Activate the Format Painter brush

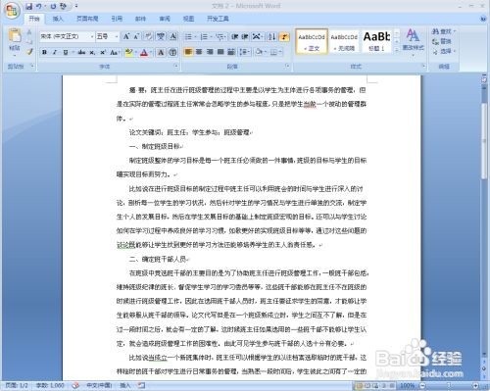point(29,52)
